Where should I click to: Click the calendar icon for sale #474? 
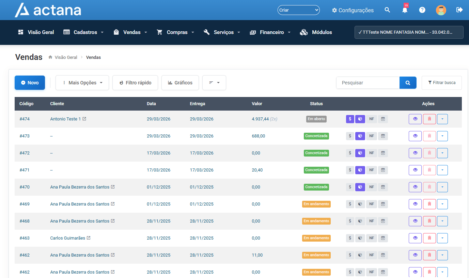tap(383, 119)
